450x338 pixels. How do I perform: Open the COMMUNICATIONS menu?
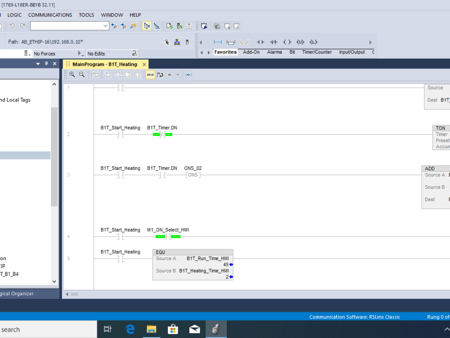50,15
